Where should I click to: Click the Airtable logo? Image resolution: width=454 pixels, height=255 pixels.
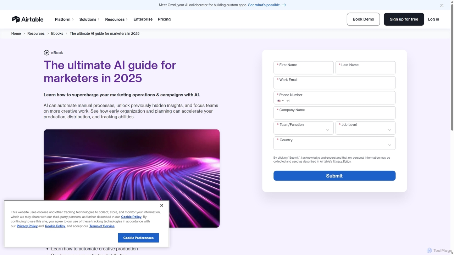[27, 19]
